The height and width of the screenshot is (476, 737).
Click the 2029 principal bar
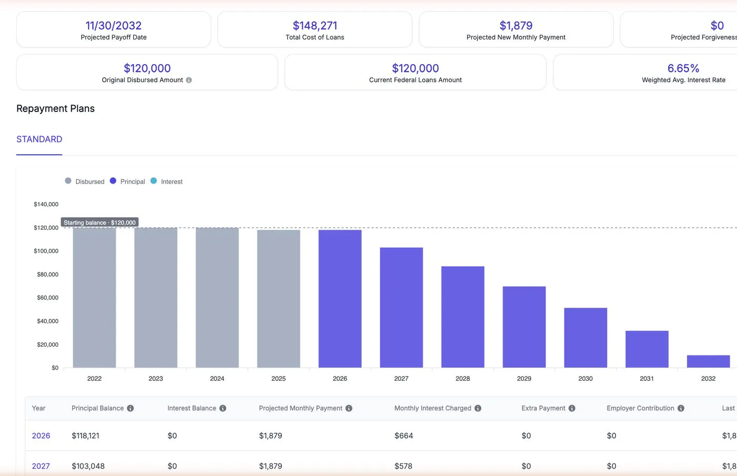tap(524, 327)
